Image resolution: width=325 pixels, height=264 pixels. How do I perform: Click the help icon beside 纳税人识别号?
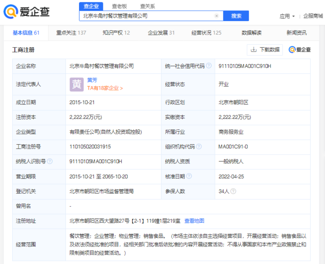pos(50,161)
